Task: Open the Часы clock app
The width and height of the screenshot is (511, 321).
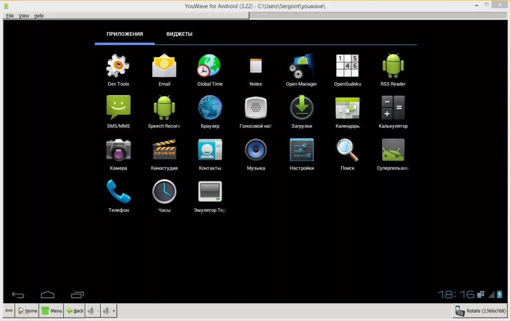Action: pyautogui.click(x=164, y=191)
